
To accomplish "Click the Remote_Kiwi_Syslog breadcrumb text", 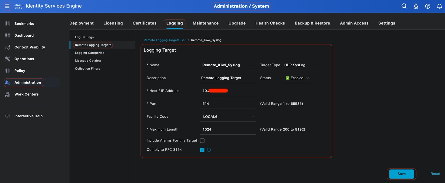I will (206, 40).
